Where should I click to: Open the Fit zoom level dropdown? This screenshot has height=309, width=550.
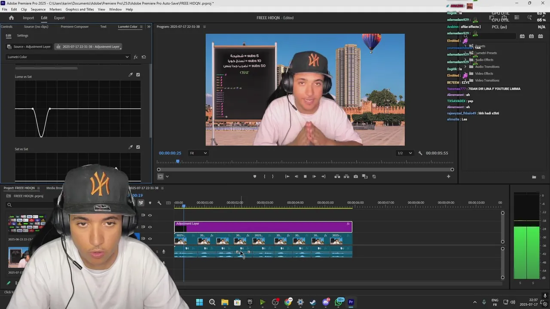199,153
